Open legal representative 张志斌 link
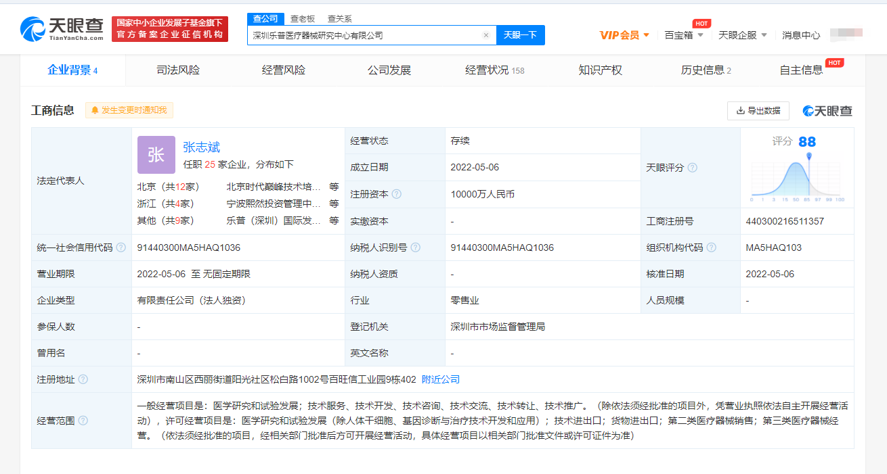 (x=201, y=147)
